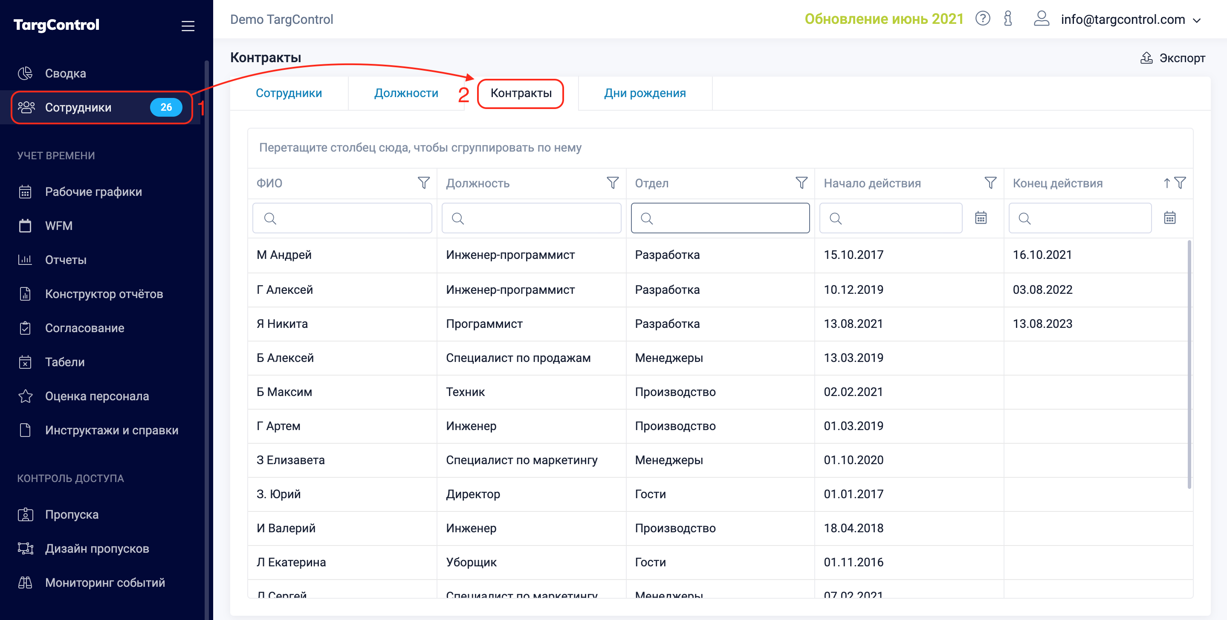Open the Сводка dashboard icon
The width and height of the screenshot is (1227, 620).
pyautogui.click(x=25, y=73)
